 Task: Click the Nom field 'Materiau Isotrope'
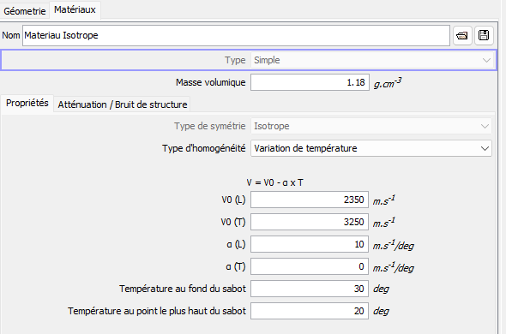[236, 35]
